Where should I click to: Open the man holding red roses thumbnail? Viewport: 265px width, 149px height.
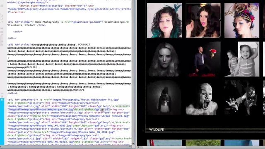[x=203, y=59]
